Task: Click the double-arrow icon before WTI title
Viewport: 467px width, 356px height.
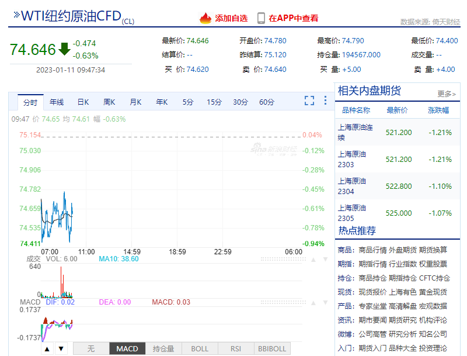Action: [17, 15]
